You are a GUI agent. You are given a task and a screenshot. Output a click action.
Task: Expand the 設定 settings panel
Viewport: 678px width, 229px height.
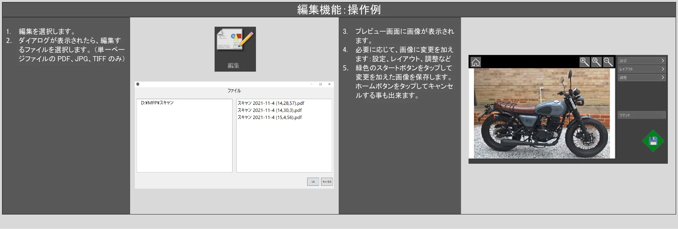coord(641,61)
